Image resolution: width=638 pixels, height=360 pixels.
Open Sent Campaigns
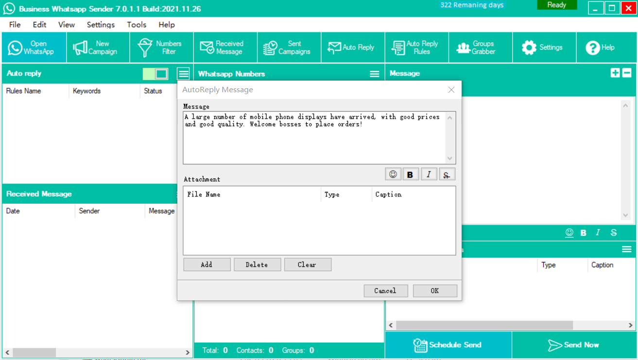[289, 48]
